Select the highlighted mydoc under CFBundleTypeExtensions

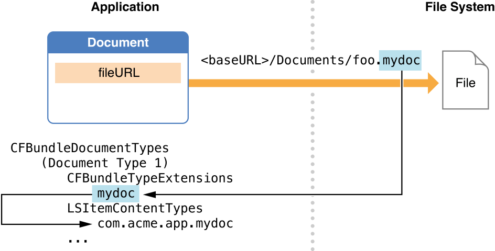pyautogui.click(x=116, y=194)
